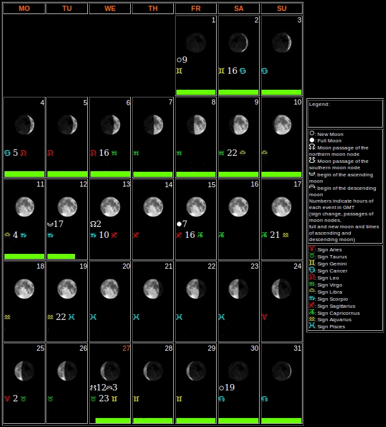Click the Aries sign icon in the legend
The image size is (386, 427).
[x=312, y=249]
